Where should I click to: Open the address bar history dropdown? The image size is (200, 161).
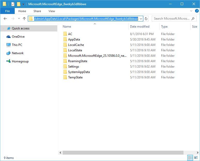(141, 19)
